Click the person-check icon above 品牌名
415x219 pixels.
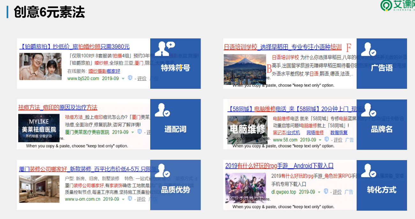369,110
